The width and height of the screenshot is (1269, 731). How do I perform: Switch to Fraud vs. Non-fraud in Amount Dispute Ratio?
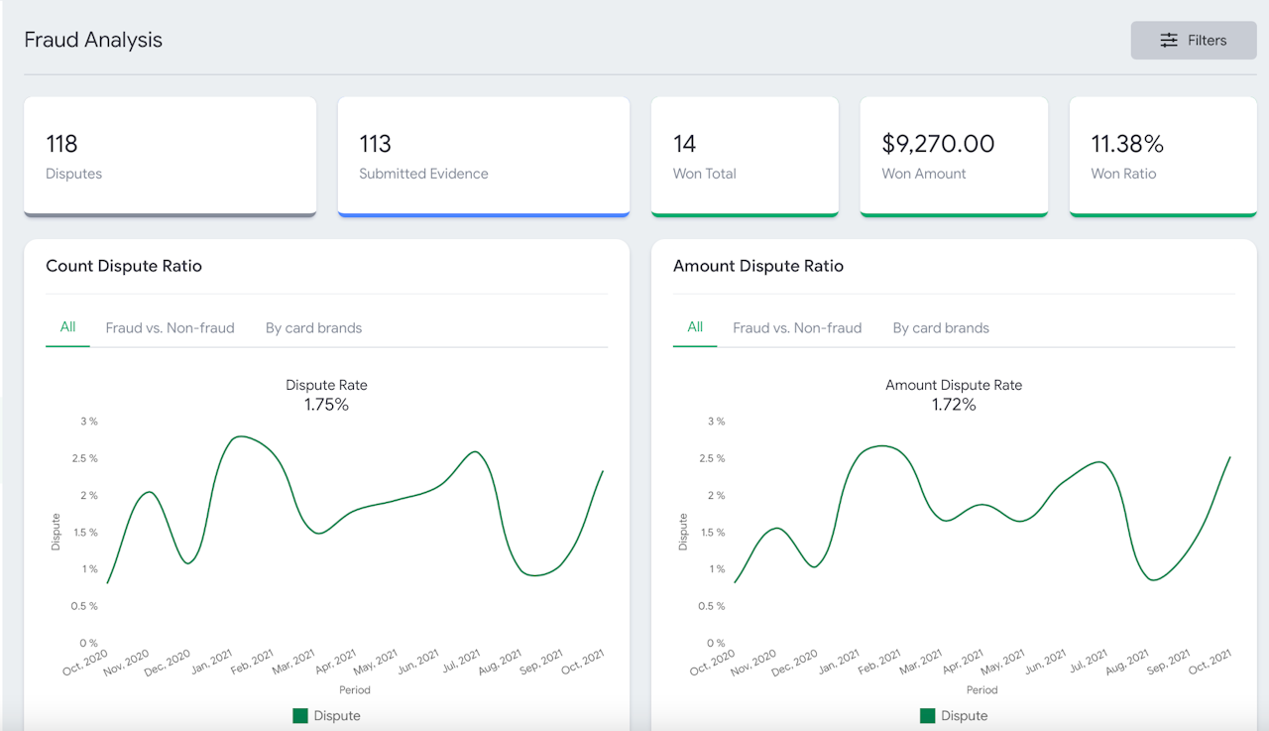point(797,328)
